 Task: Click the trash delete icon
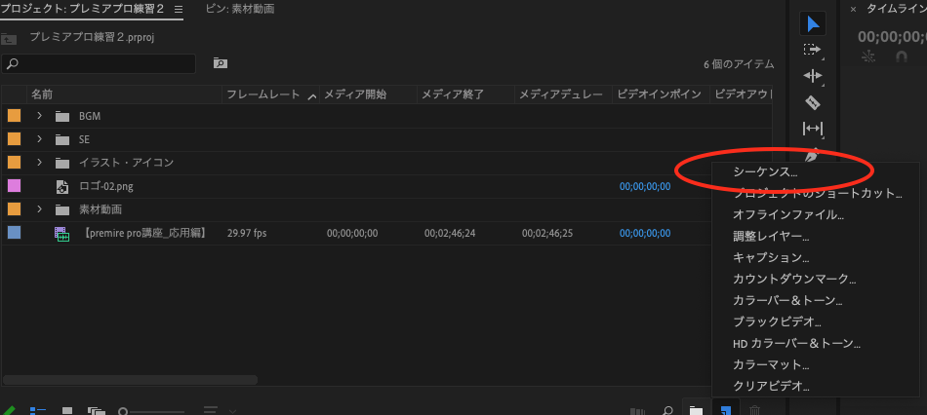[x=755, y=410]
